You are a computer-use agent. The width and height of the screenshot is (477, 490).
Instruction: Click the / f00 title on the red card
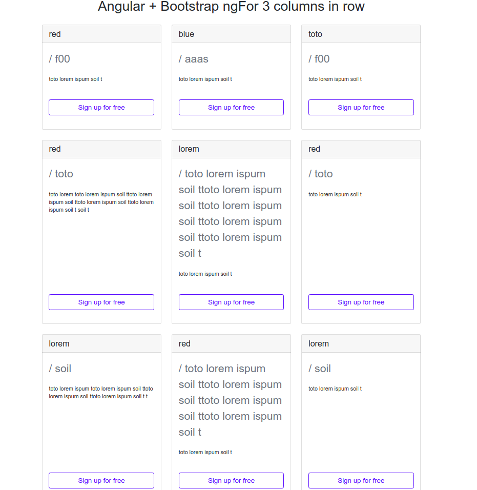59,59
